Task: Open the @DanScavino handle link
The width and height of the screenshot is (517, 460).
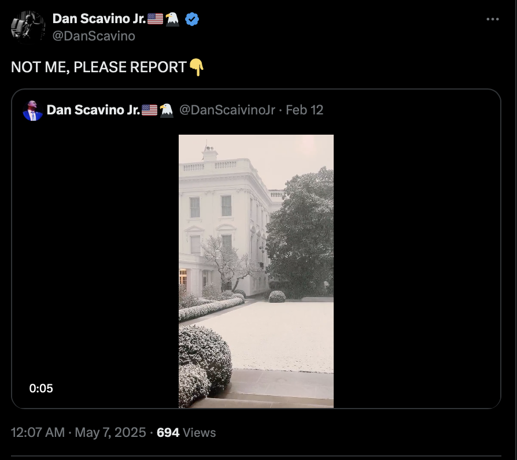Action: click(94, 36)
